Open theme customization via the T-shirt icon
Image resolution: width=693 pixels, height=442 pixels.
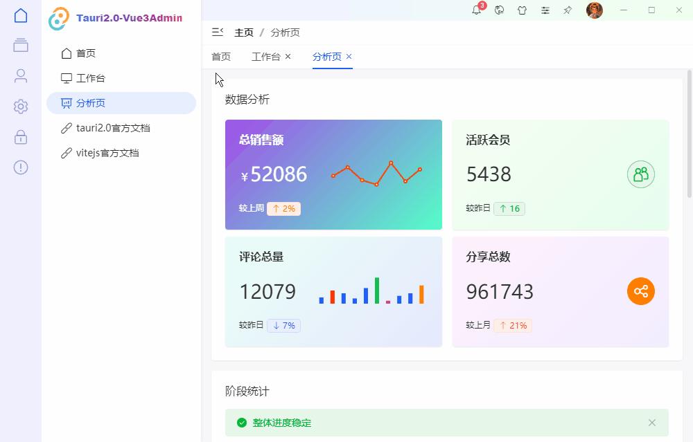tap(522, 10)
